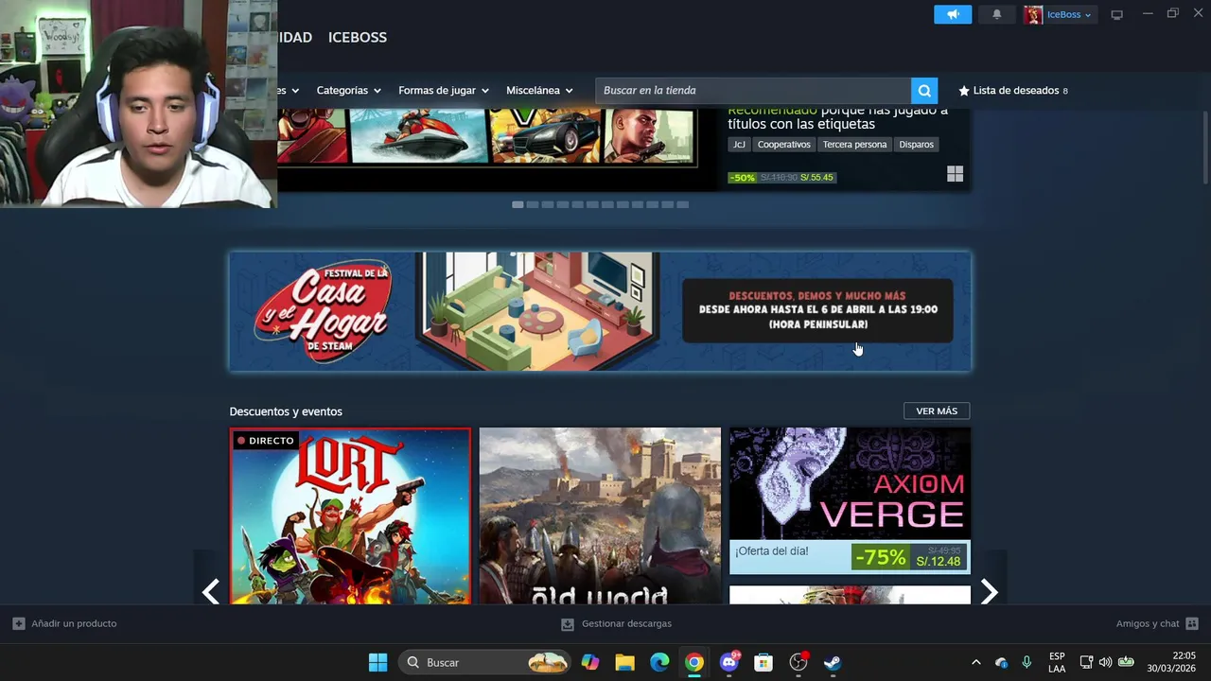Select the first highlighted carousel dot
The height and width of the screenshot is (681, 1211).
(x=518, y=204)
